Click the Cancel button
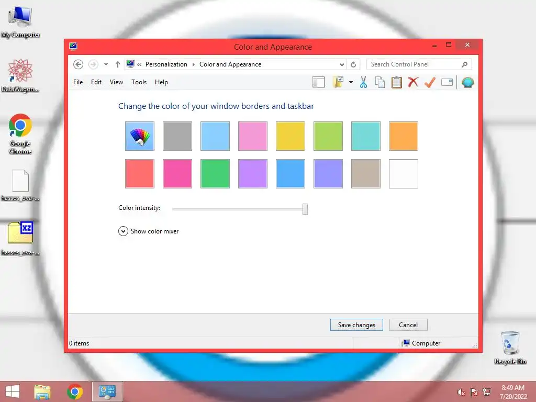 pos(408,325)
